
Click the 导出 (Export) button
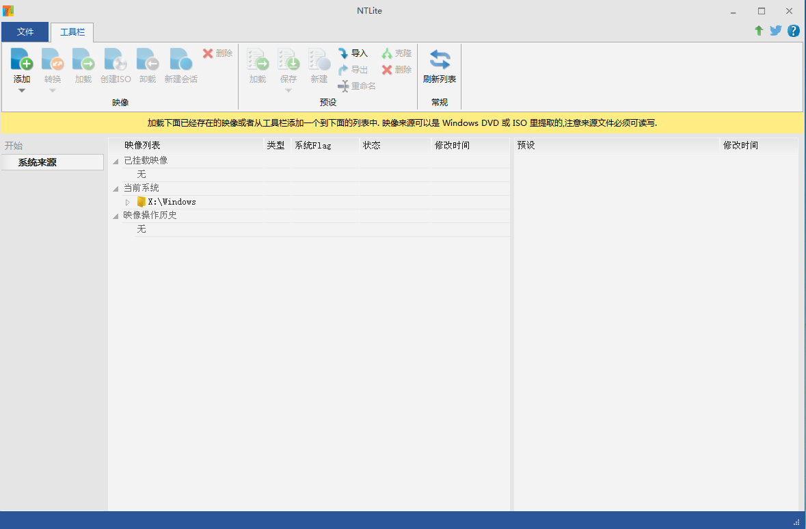(353, 70)
